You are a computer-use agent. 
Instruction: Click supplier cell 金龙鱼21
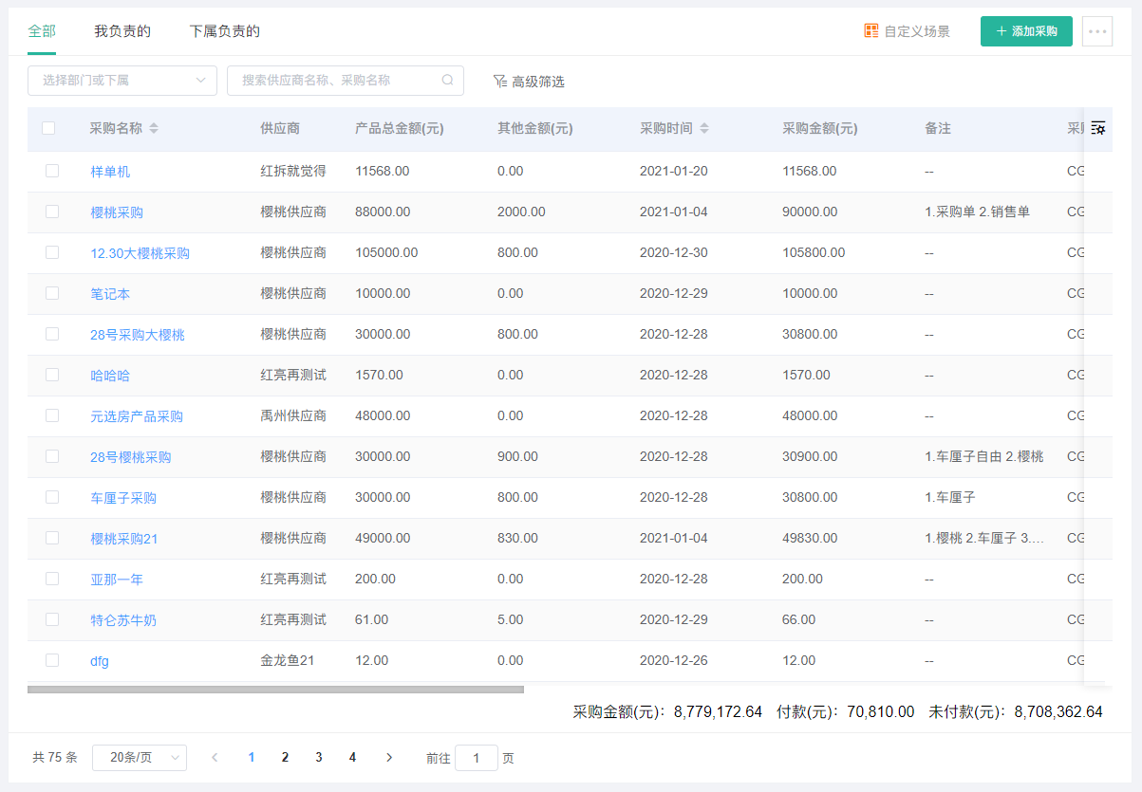click(x=287, y=661)
